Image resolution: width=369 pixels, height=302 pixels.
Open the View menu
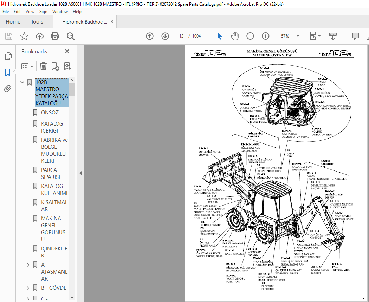coord(30,12)
